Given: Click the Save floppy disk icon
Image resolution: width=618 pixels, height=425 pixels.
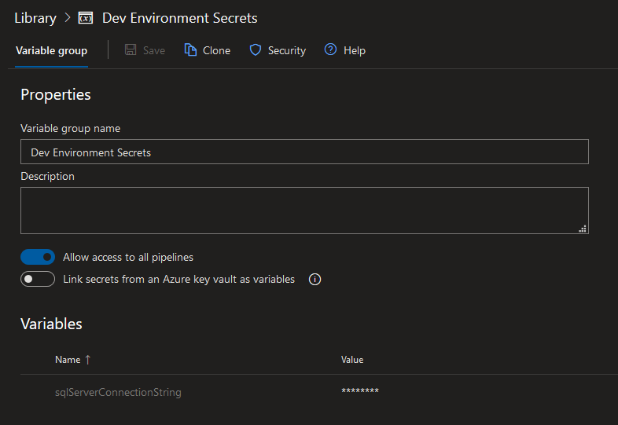Looking at the screenshot, I should click(131, 50).
